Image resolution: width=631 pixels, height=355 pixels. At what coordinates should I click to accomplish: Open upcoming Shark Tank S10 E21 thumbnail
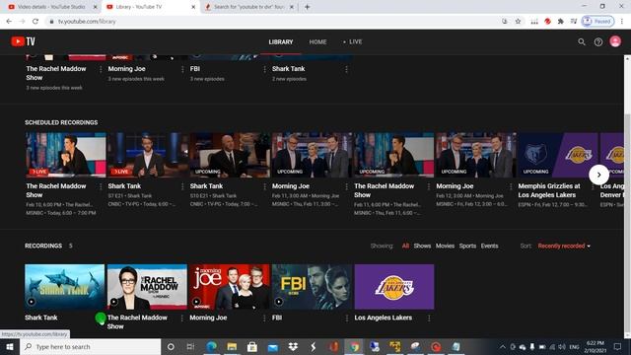pos(230,155)
